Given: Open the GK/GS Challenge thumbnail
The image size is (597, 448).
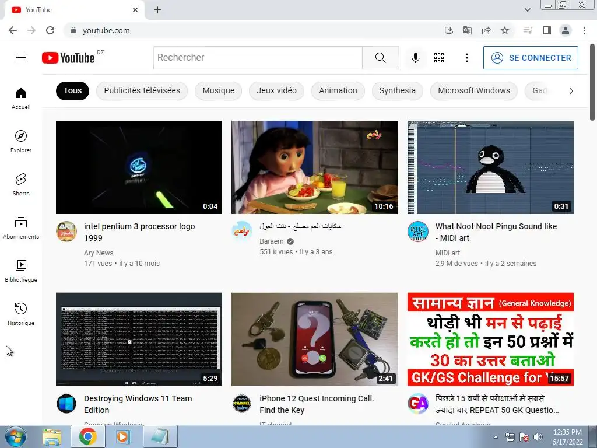Looking at the screenshot, I should coord(490,339).
